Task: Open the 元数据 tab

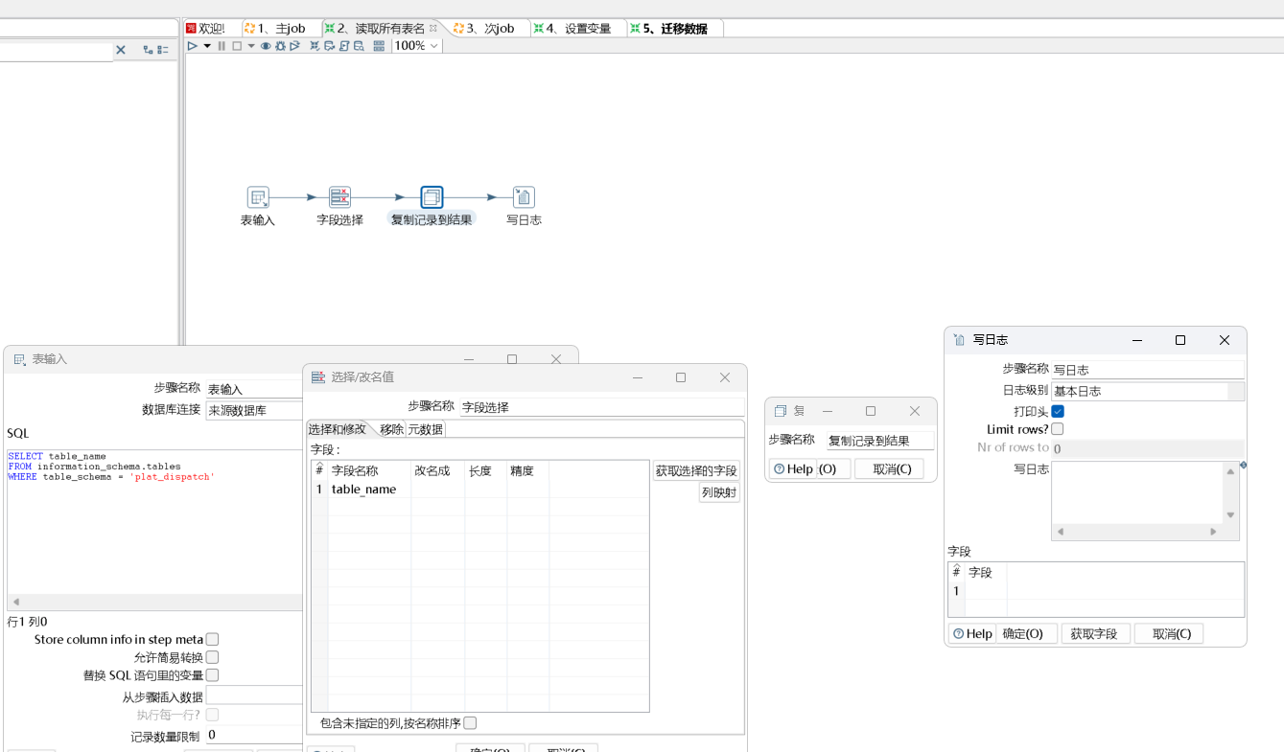Action: [426, 429]
